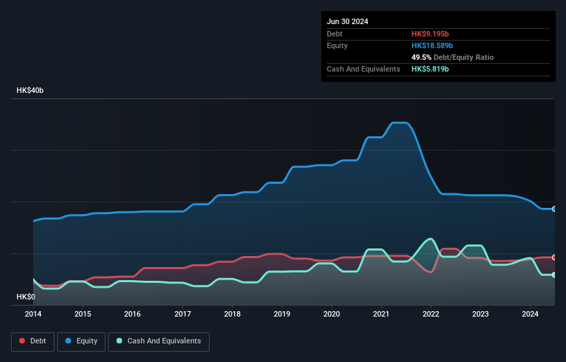Click the HK$40b y-axis label
This screenshot has height=362, width=566.
click(30, 90)
